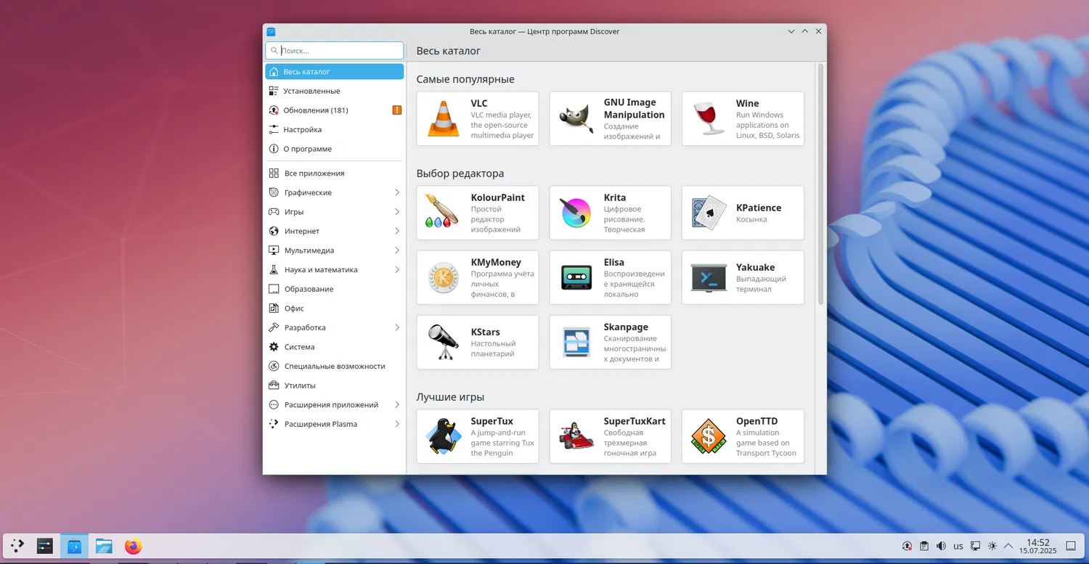Go to Весь каталог in the sidebar
The width and height of the screenshot is (1089, 564).
[x=335, y=72]
